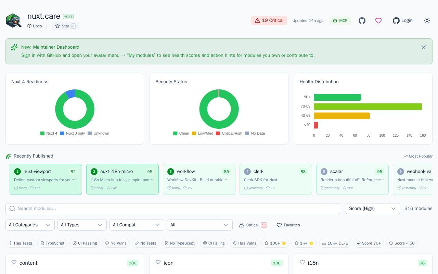
Task: Click the Security Status donut chart
Action: 219,109
